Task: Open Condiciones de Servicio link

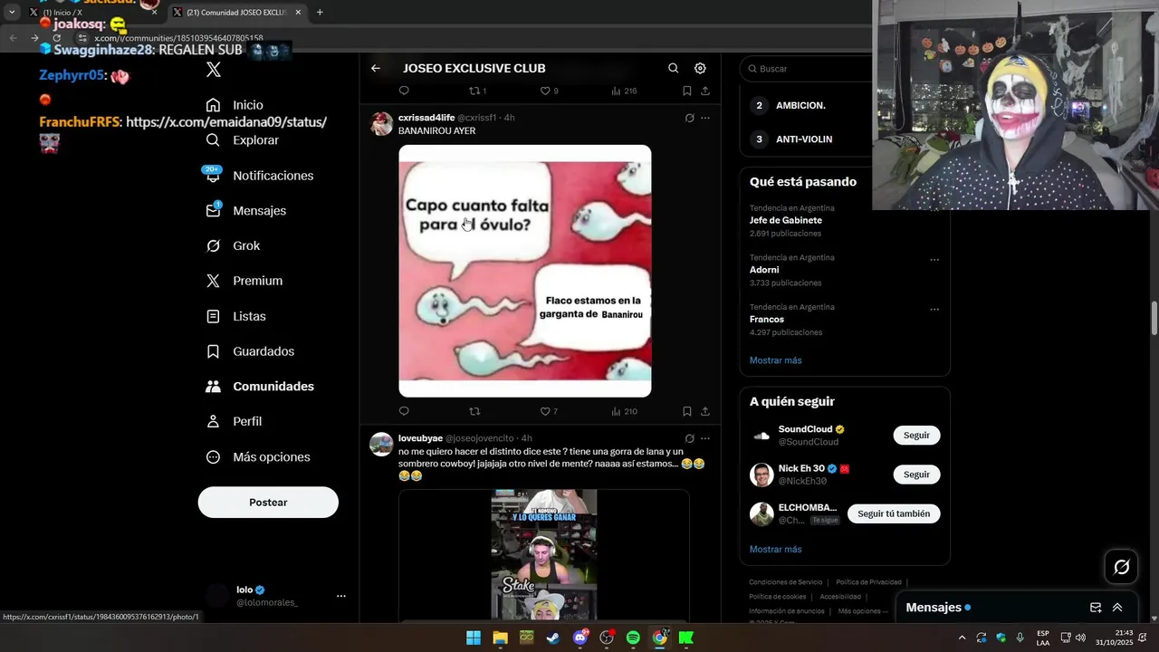Action: (785, 582)
